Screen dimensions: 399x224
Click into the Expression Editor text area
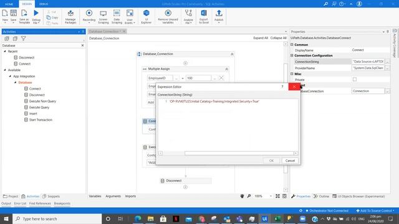click(x=228, y=124)
